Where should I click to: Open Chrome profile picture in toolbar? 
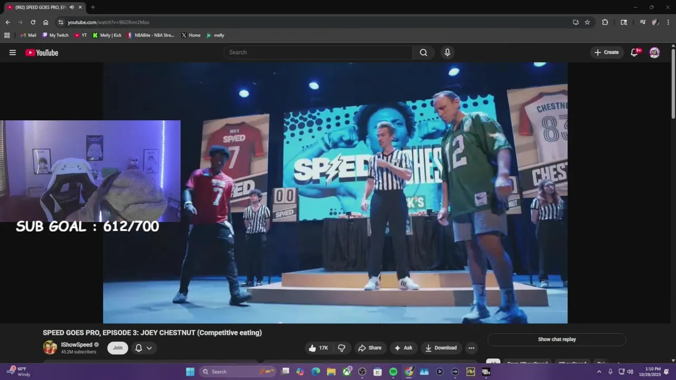[x=655, y=22]
